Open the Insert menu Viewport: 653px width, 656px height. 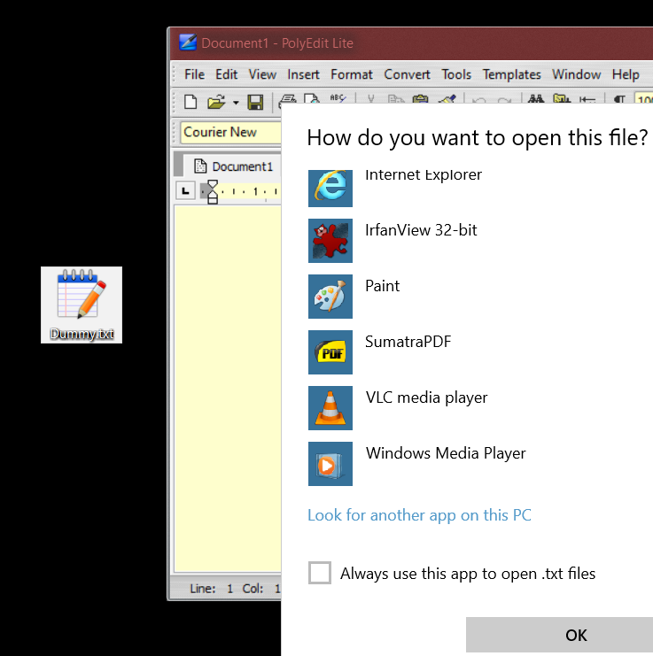[304, 74]
